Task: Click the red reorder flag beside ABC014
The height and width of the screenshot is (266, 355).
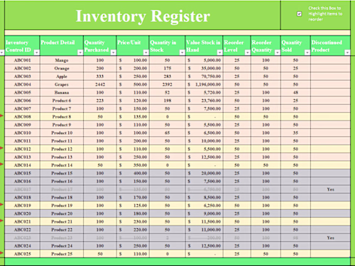Action: 1,164
